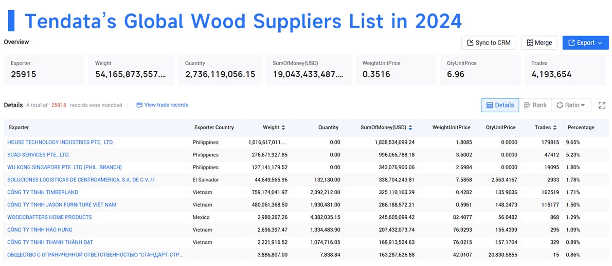The height and width of the screenshot is (266, 612).
Task: Click the fullscreen expand icon
Action: [602, 105]
